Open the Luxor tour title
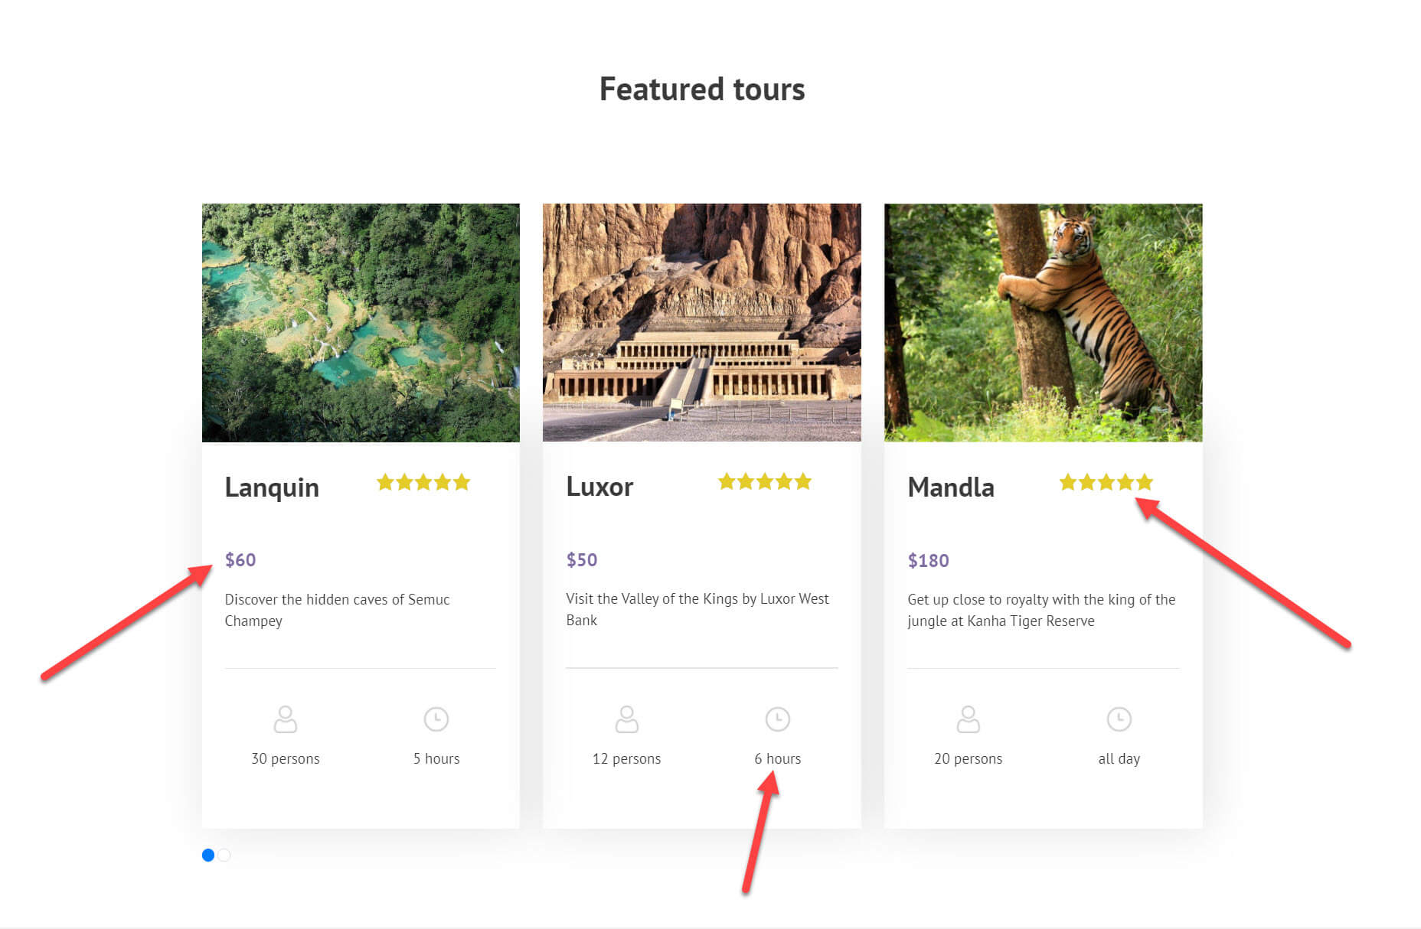Image resolution: width=1421 pixels, height=929 pixels. pyautogui.click(x=599, y=487)
